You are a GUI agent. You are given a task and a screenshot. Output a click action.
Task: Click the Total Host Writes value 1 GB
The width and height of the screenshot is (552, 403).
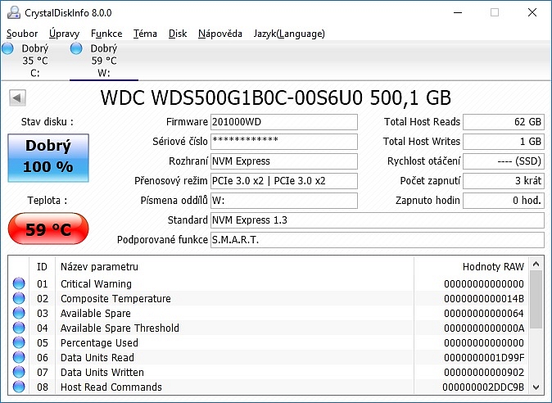[504, 142]
